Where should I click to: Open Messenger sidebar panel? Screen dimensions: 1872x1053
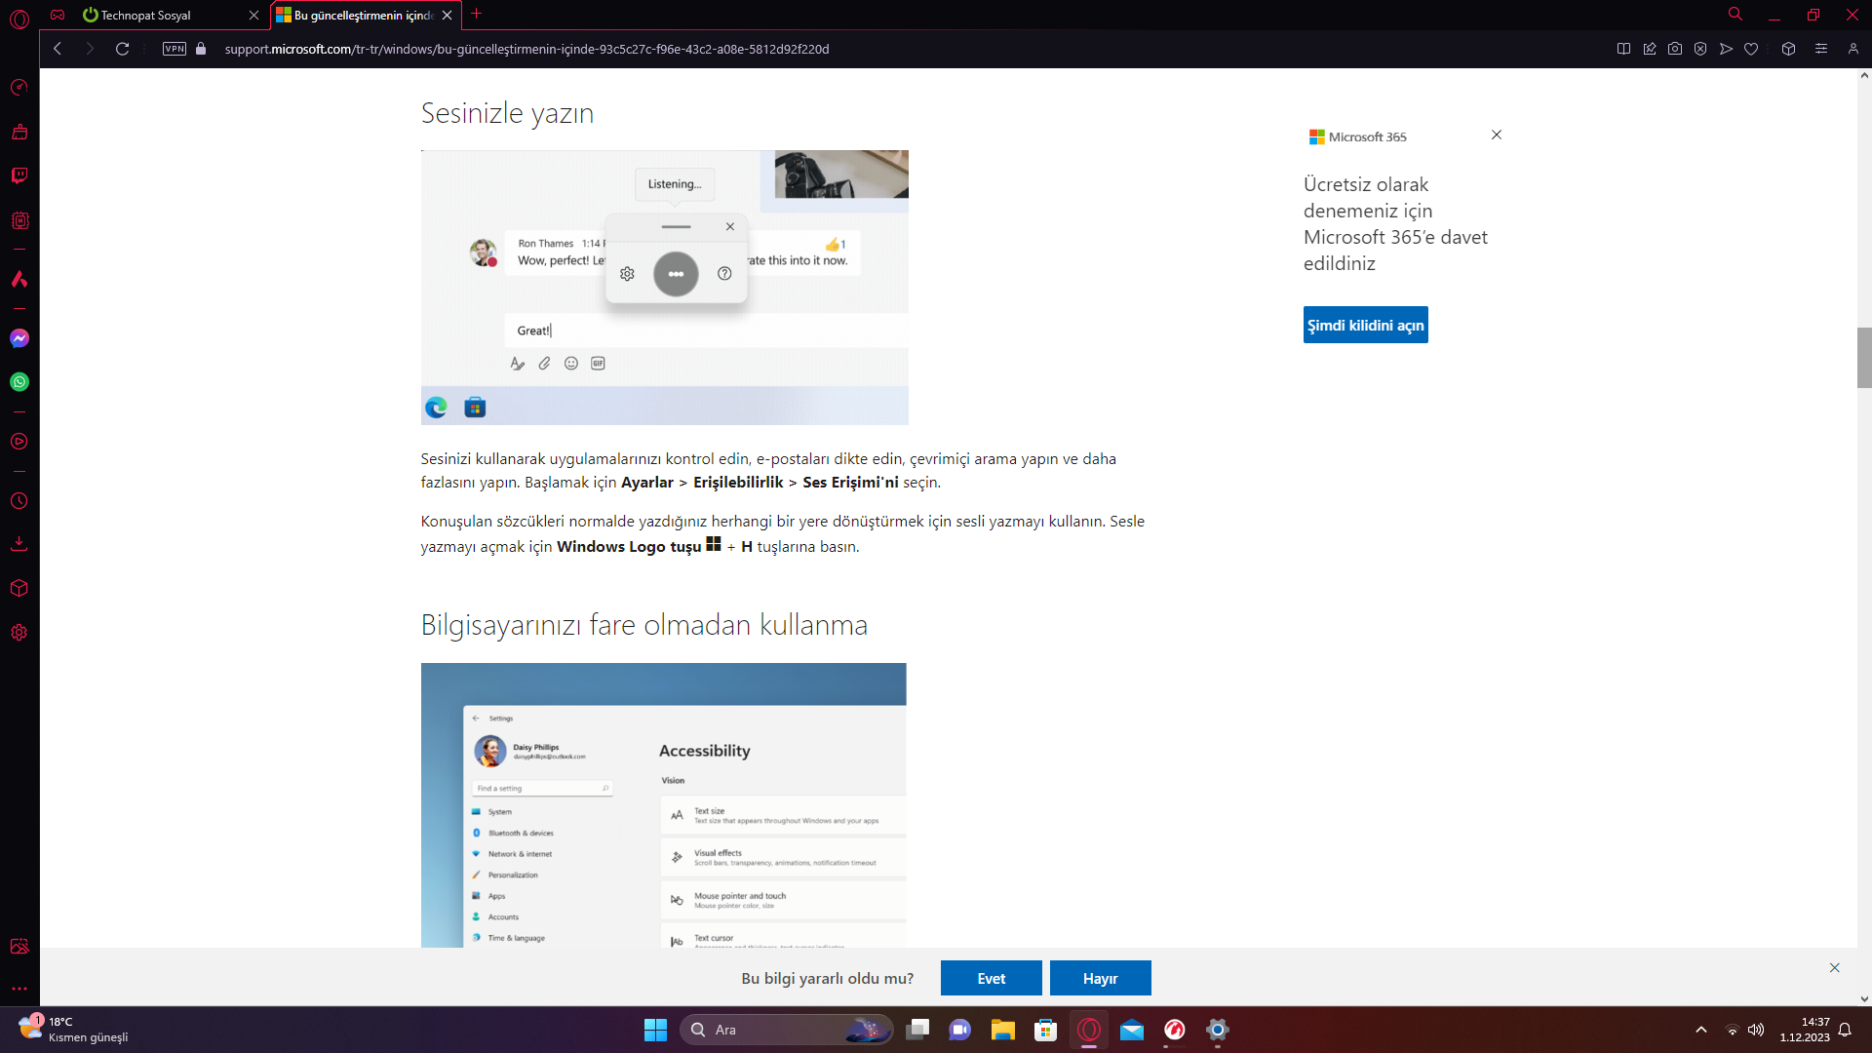tap(19, 338)
